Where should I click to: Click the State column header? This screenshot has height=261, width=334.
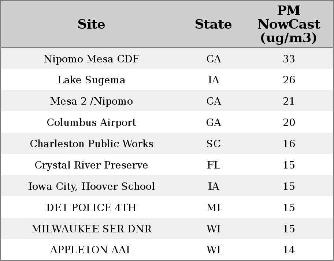213,25
